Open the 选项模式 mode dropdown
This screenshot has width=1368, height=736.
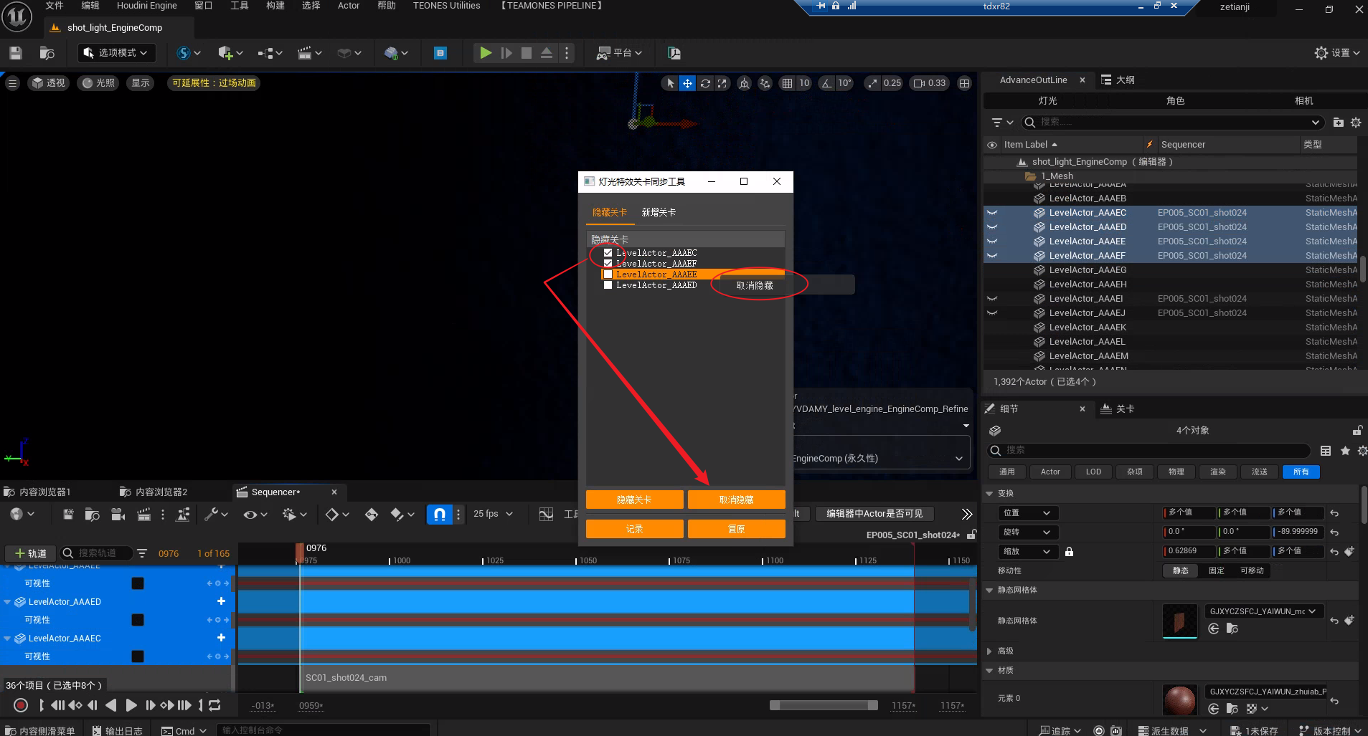(x=115, y=53)
